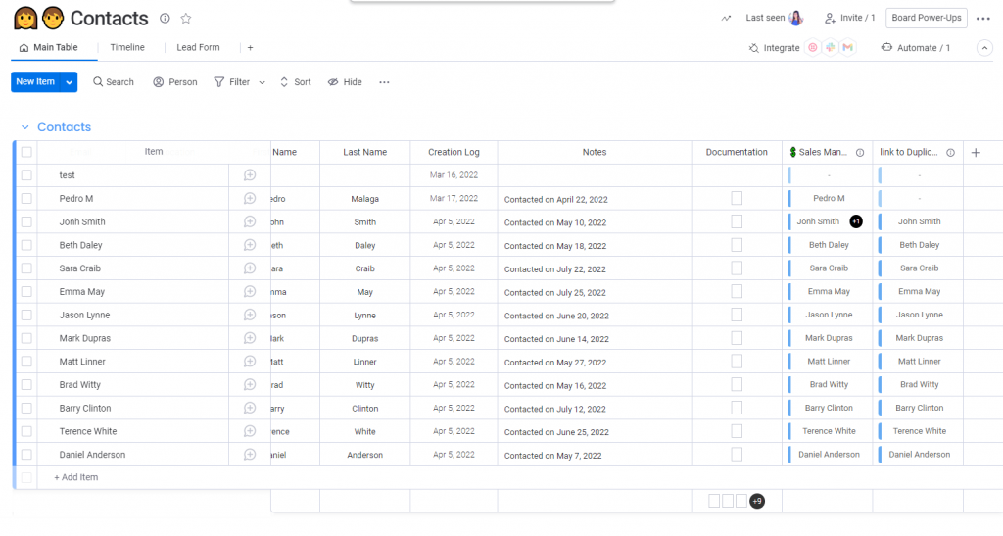1003x536 pixels.
Task: Select all items with header checkbox
Action: coord(26,152)
